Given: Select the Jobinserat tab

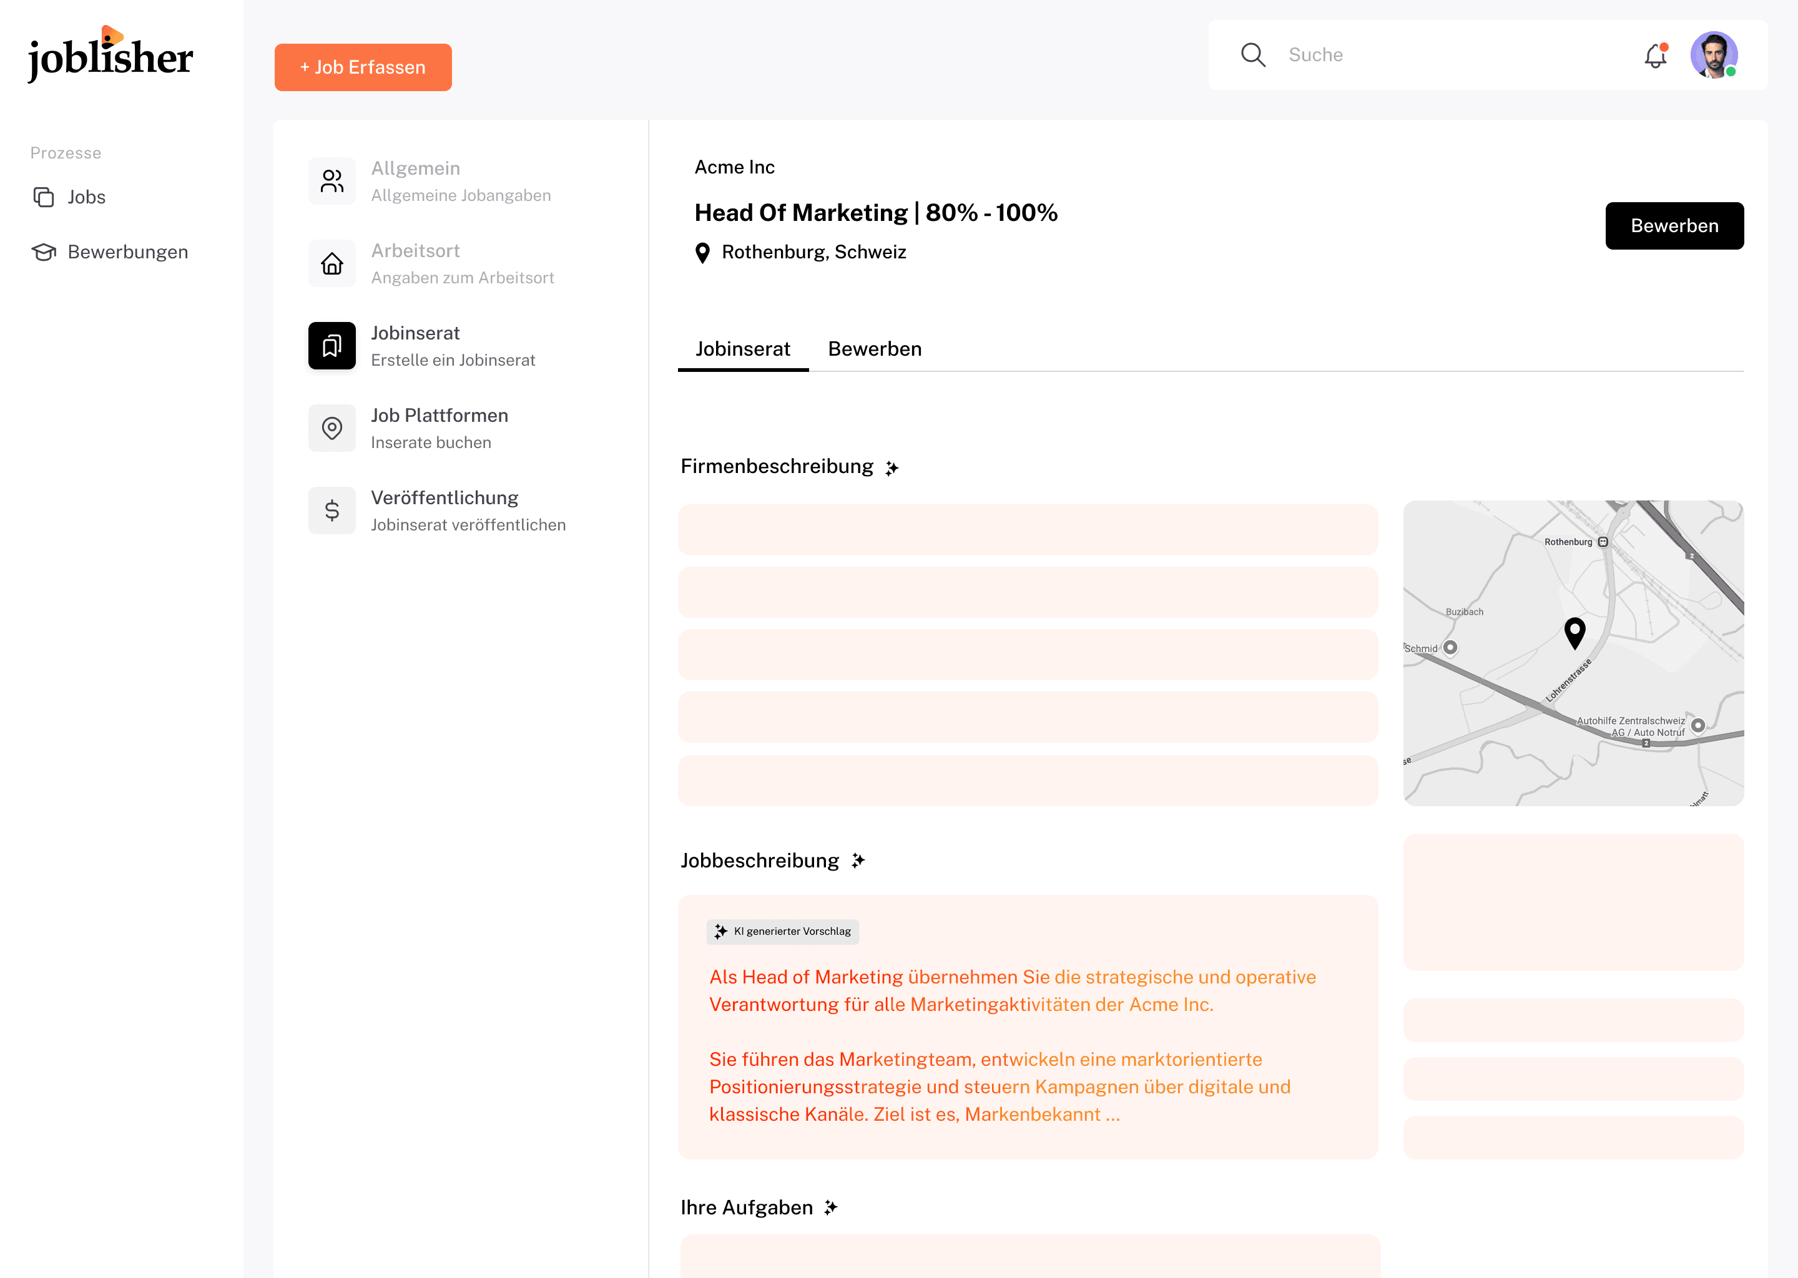Looking at the screenshot, I should click(x=742, y=349).
